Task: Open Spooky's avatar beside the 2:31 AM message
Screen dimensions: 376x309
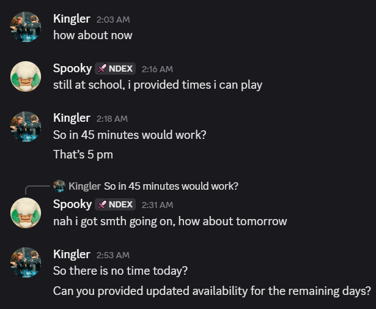Action: [x=26, y=212]
